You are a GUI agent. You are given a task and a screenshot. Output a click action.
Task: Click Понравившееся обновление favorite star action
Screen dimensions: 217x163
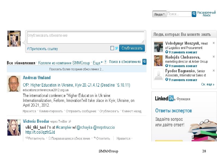[69, 138]
